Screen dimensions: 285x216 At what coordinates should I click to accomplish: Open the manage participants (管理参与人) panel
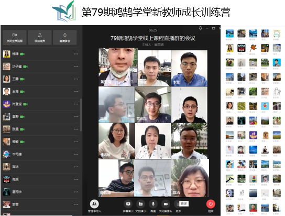point(94,204)
